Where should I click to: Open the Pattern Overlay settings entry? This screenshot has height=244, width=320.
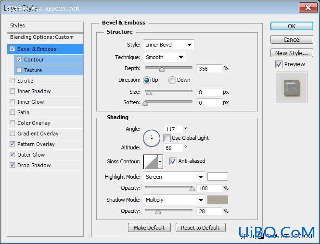[x=36, y=144]
